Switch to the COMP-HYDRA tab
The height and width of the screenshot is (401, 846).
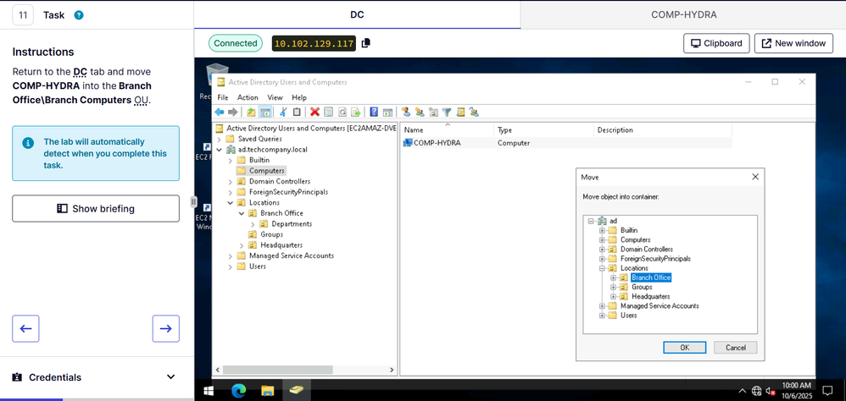click(x=683, y=14)
